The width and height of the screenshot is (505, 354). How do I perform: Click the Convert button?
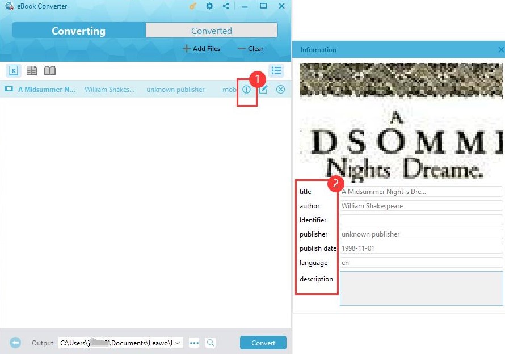pos(263,343)
